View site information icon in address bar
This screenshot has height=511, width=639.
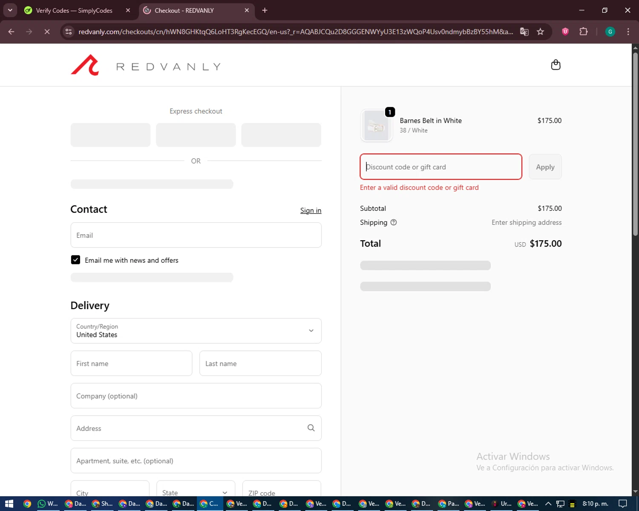click(69, 32)
